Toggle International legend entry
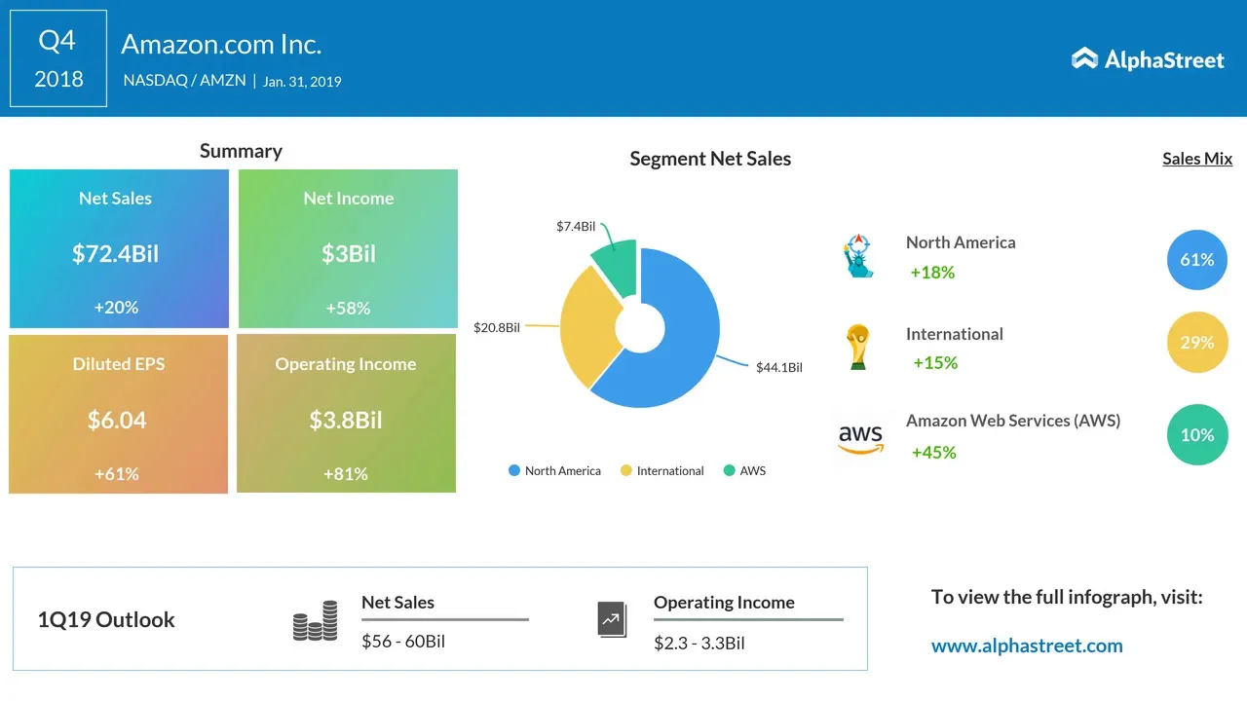 (x=662, y=471)
